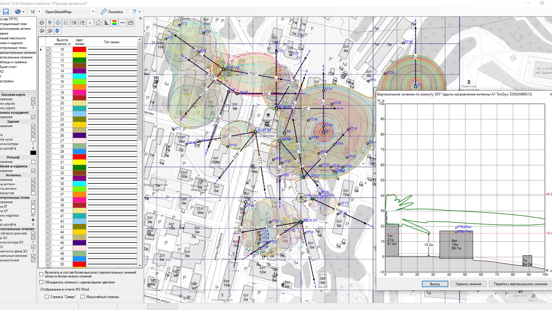552x310 pixels.
Task: Activate the Линейка ruler tool
Action: pos(112,12)
